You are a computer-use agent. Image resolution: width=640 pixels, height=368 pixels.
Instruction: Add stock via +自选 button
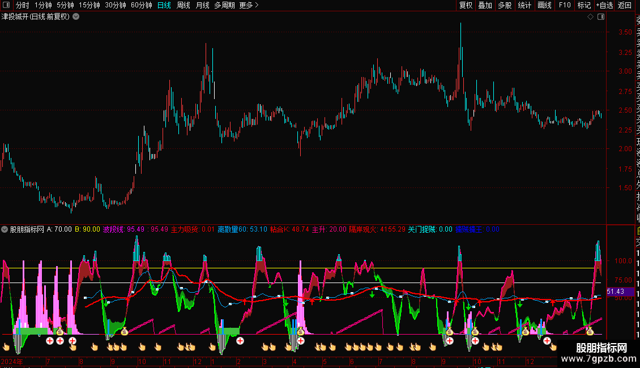604,5
